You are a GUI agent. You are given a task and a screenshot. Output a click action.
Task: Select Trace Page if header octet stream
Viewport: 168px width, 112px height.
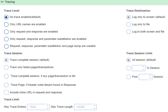[x=7, y=85]
